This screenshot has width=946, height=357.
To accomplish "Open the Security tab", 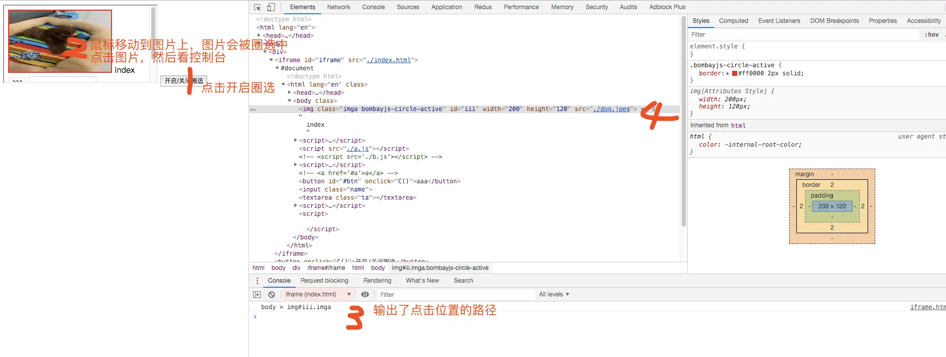I will click(x=597, y=7).
